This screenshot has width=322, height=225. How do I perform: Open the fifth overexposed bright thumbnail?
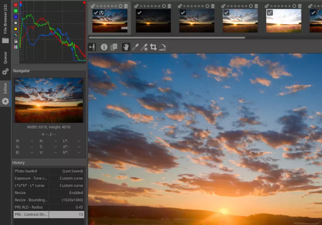pos(284,21)
